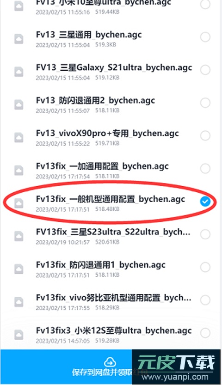Select the Fv13fix_防闪退通用1 checkbox
Image resolution: width=222 pixels, height=385 pixels.
205,267
